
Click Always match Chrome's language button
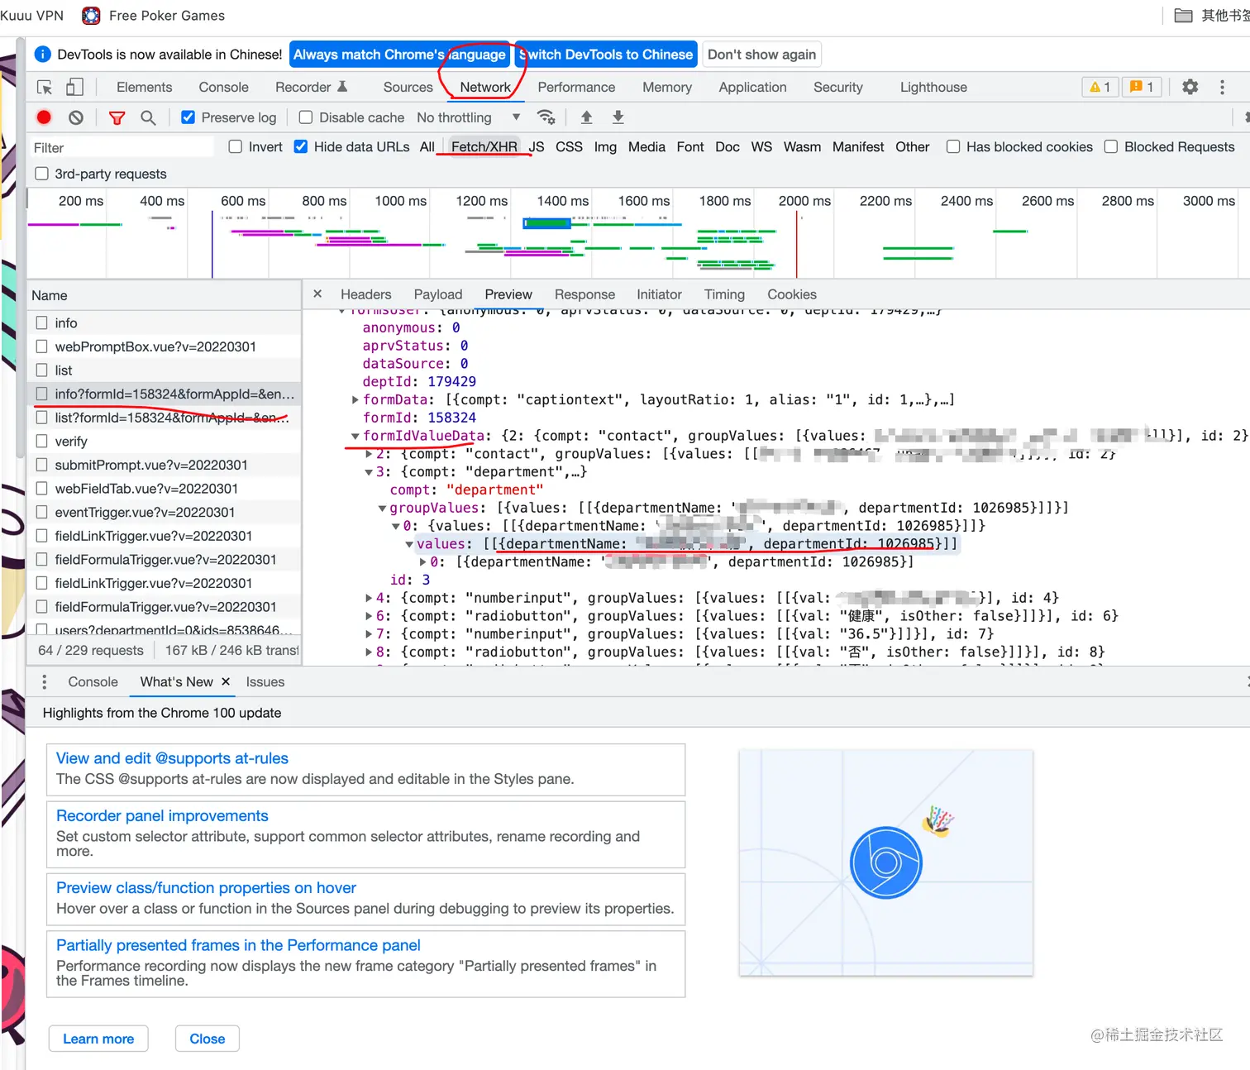tap(399, 55)
